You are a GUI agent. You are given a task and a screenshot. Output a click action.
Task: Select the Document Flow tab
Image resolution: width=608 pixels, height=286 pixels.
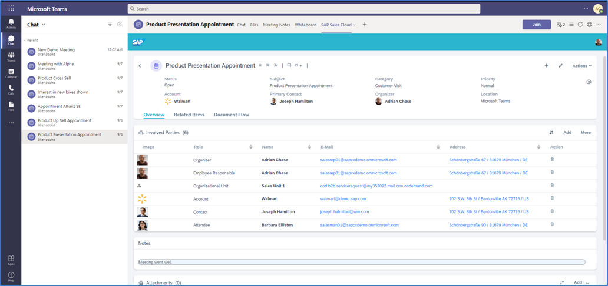coord(232,115)
